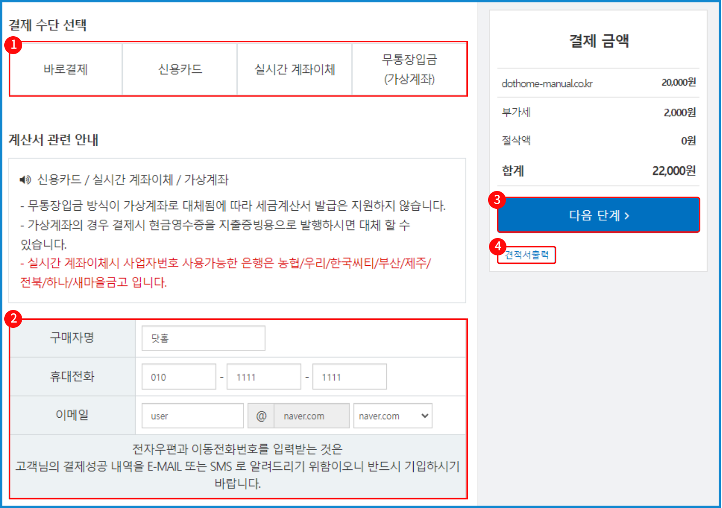Click the speaker announcement icon

[25, 180]
